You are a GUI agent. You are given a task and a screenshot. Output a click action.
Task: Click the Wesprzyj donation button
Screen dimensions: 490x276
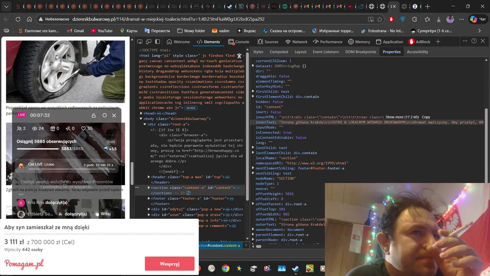click(170, 264)
